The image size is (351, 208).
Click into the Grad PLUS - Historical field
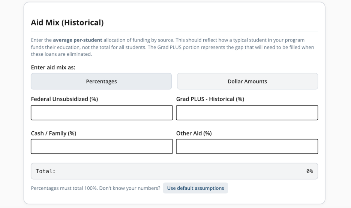[247, 113]
